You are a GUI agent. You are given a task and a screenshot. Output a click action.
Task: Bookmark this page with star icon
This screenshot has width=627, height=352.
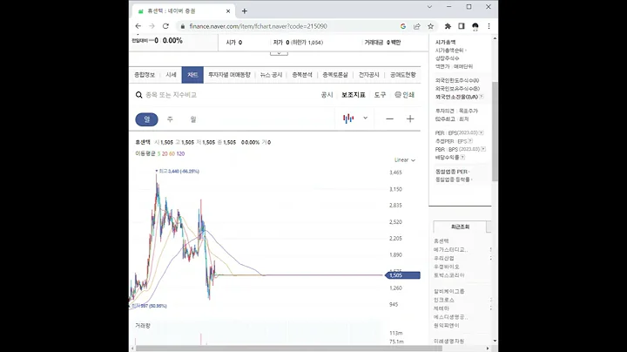pos(431,26)
